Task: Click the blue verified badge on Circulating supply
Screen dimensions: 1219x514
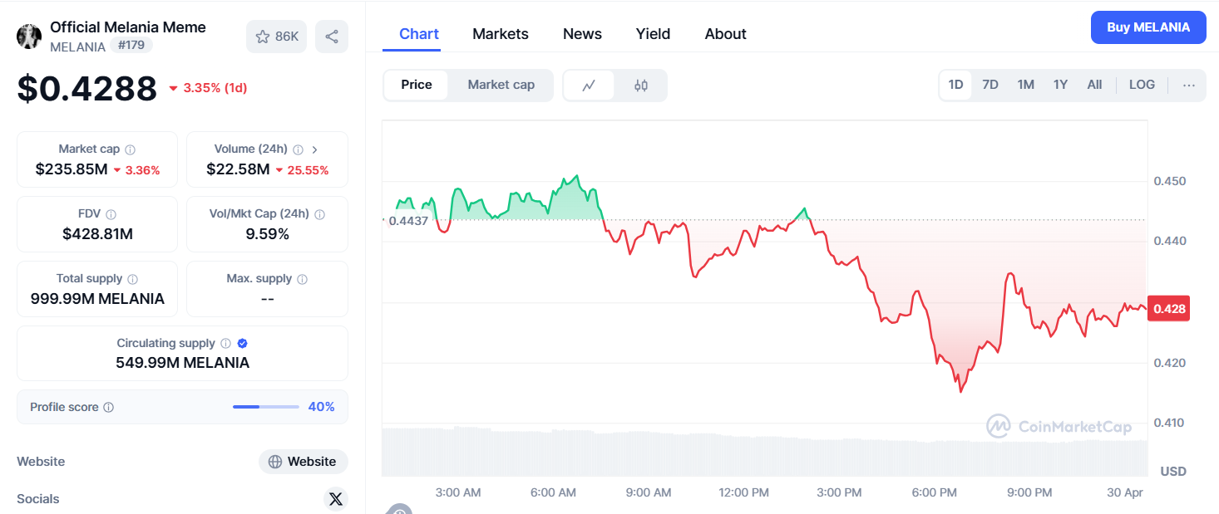Action: point(242,343)
